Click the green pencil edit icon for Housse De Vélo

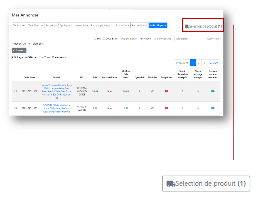coord(152,91)
